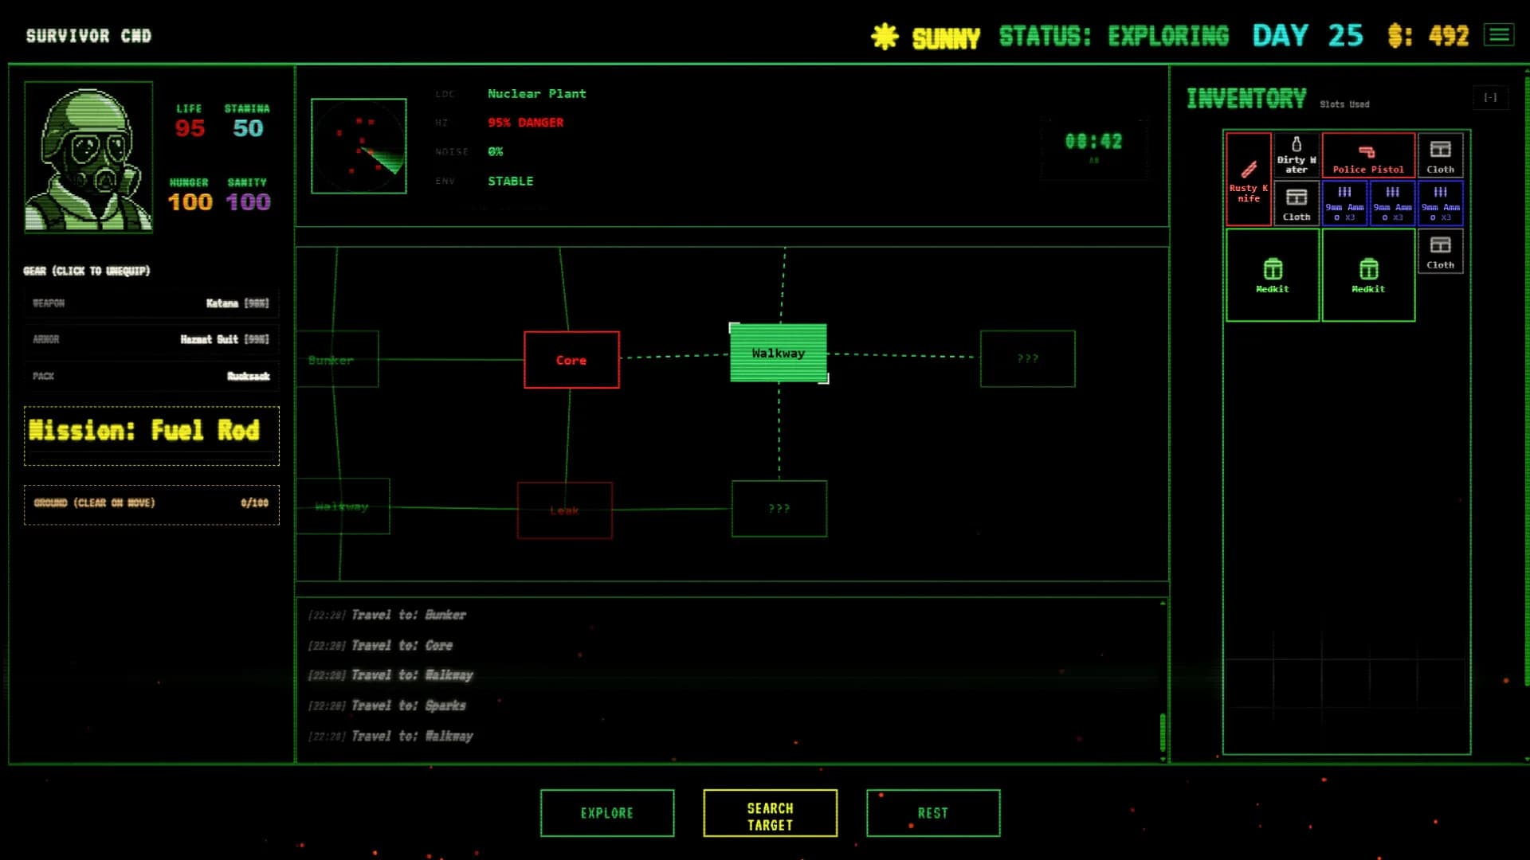Select the middle 9mm Ammo stack
1530x860 pixels.
pyautogui.click(x=1392, y=203)
